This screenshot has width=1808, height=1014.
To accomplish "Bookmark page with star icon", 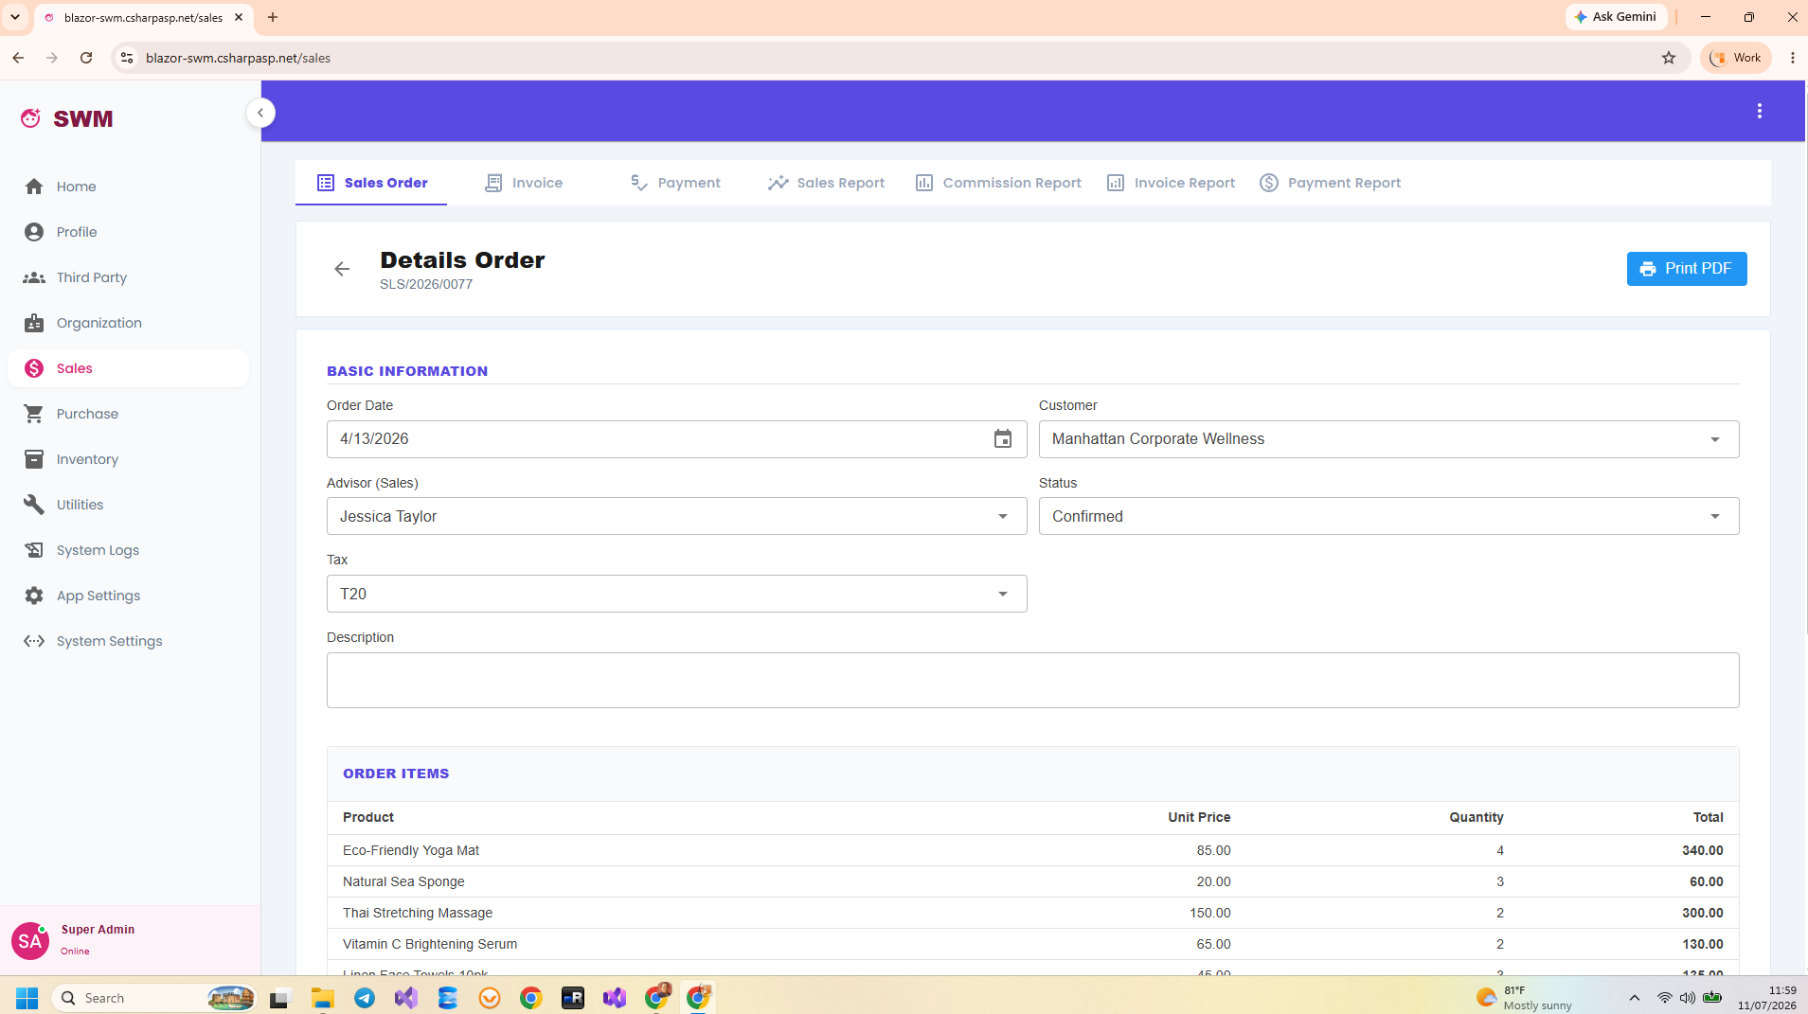I will click(x=1669, y=58).
